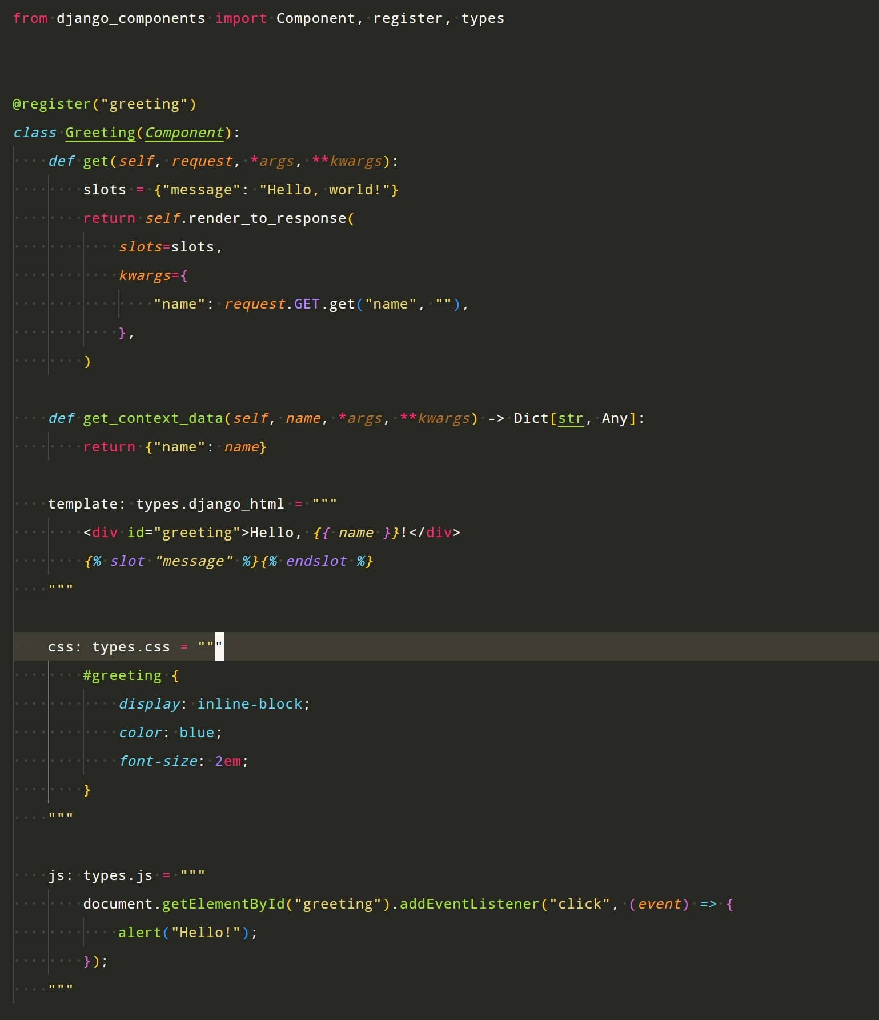The height and width of the screenshot is (1020, 879).
Task: Click 'addEventListener' method in JS
Action: coord(469,904)
